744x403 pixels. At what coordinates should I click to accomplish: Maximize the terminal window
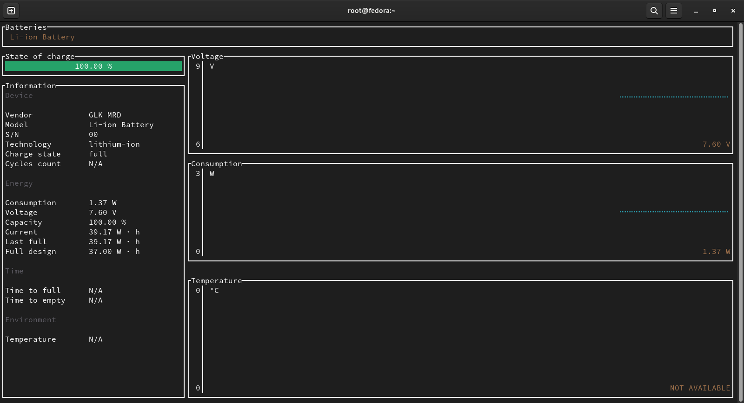click(x=714, y=11)
